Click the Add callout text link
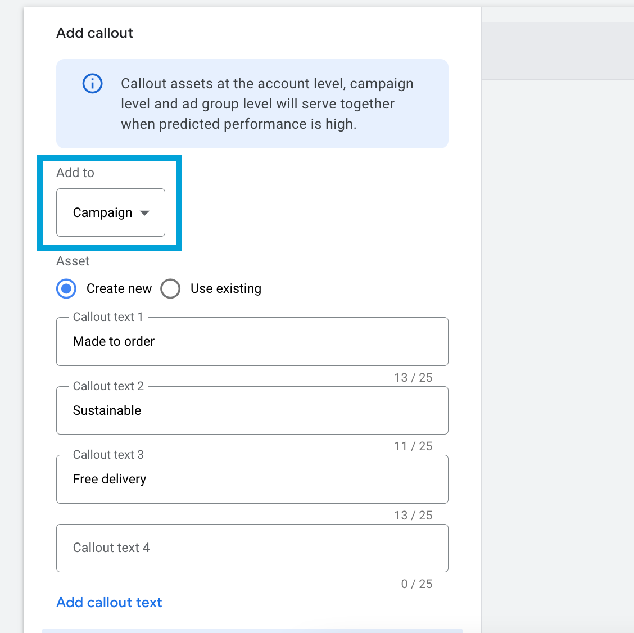 click(108, 602)
